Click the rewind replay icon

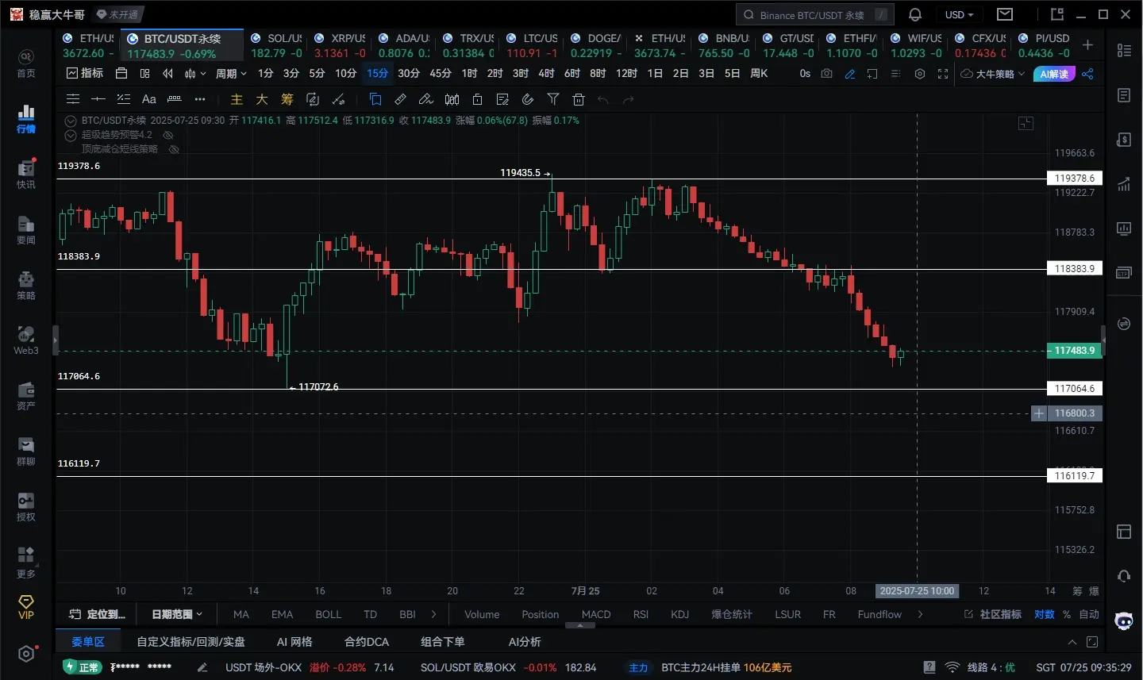(167, 74)
